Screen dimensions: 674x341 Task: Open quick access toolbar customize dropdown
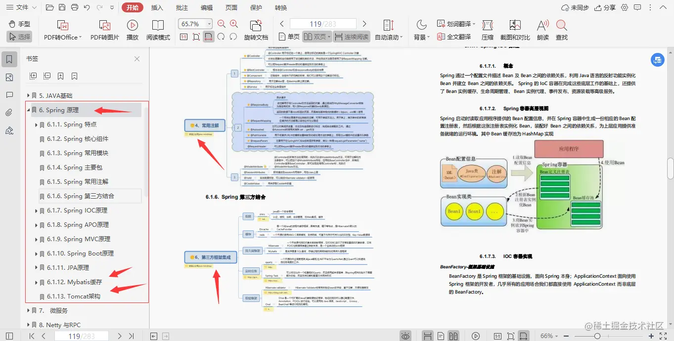coord(112,7)
